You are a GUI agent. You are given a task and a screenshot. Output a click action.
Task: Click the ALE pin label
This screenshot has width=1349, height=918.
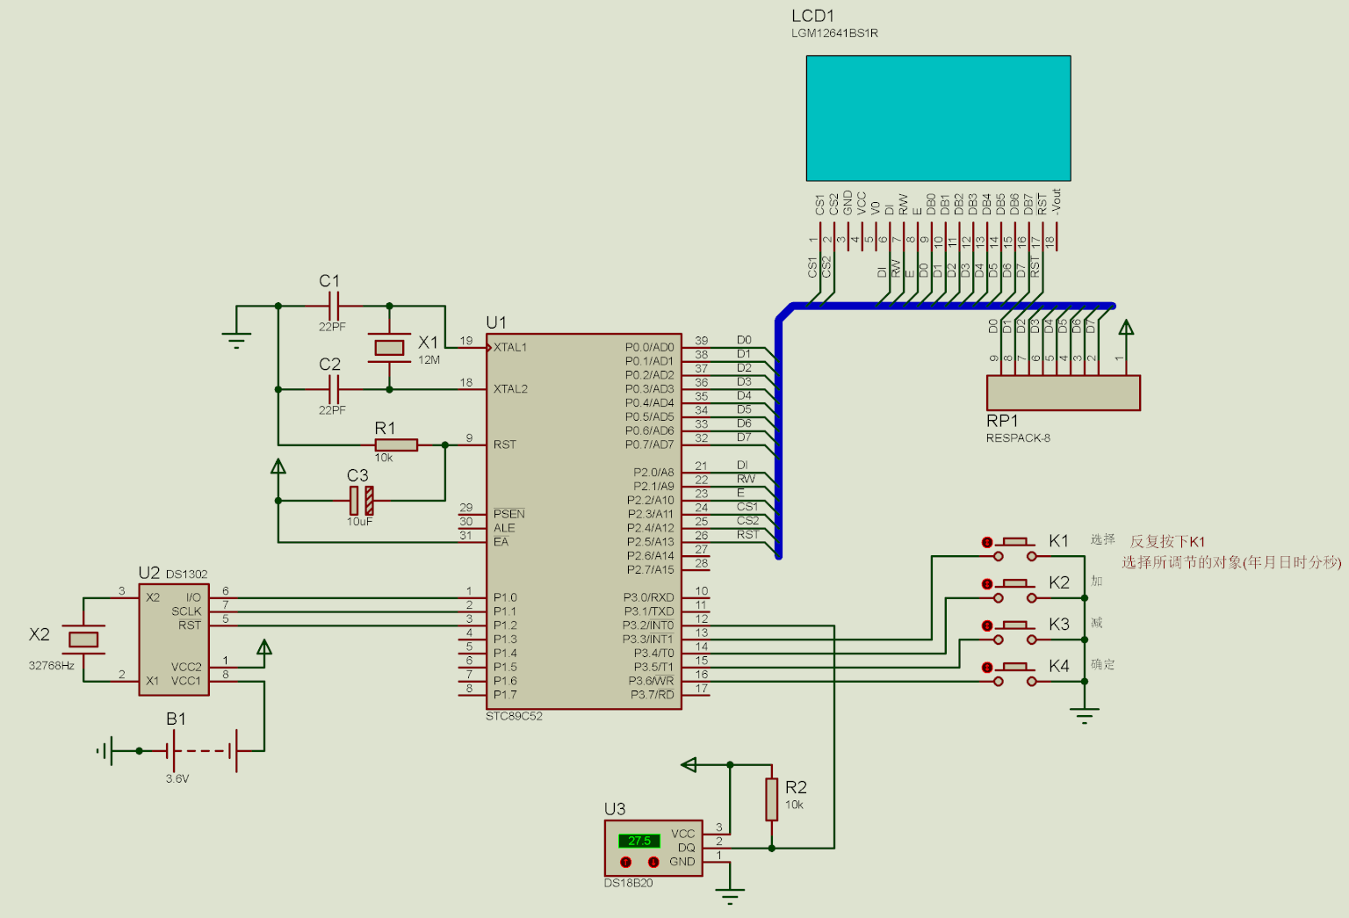pos(504,528)
